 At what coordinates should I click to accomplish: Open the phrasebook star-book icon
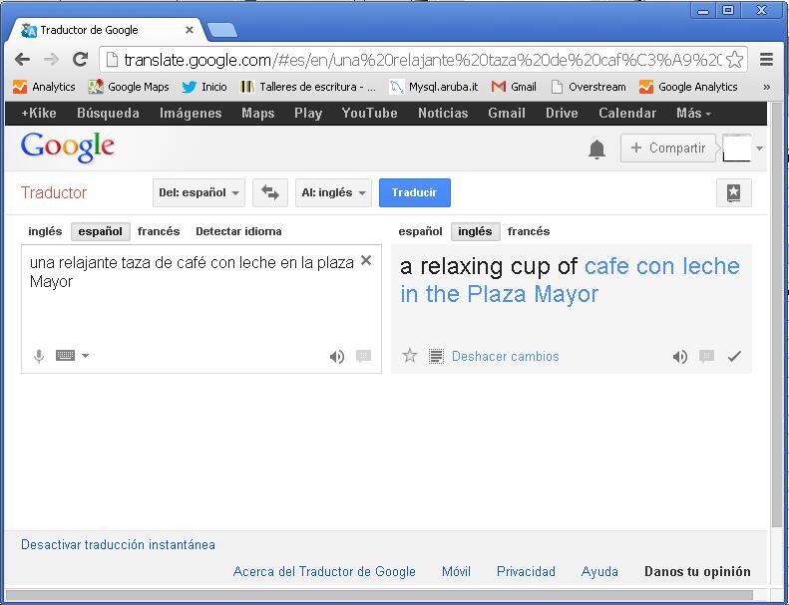point(734,192)
